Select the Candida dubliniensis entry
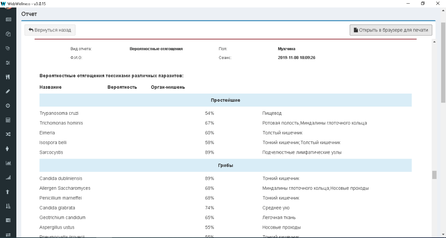This screenshot has height=238, width=446. point(61,179)
